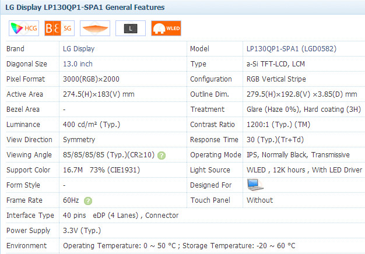The width and height of the screenshot is (365, 254).
Task: Click the Touch Panel label
Action: coord(210,200)
